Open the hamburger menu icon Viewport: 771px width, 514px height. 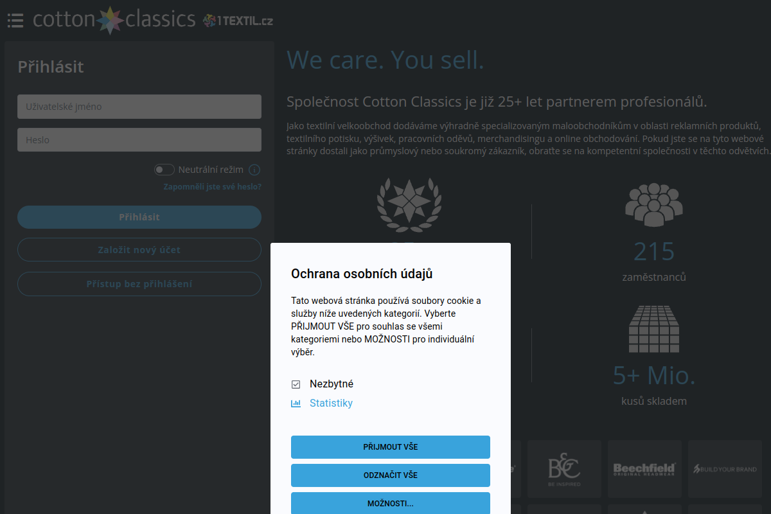pyautogui.click(x=15, y=20)
